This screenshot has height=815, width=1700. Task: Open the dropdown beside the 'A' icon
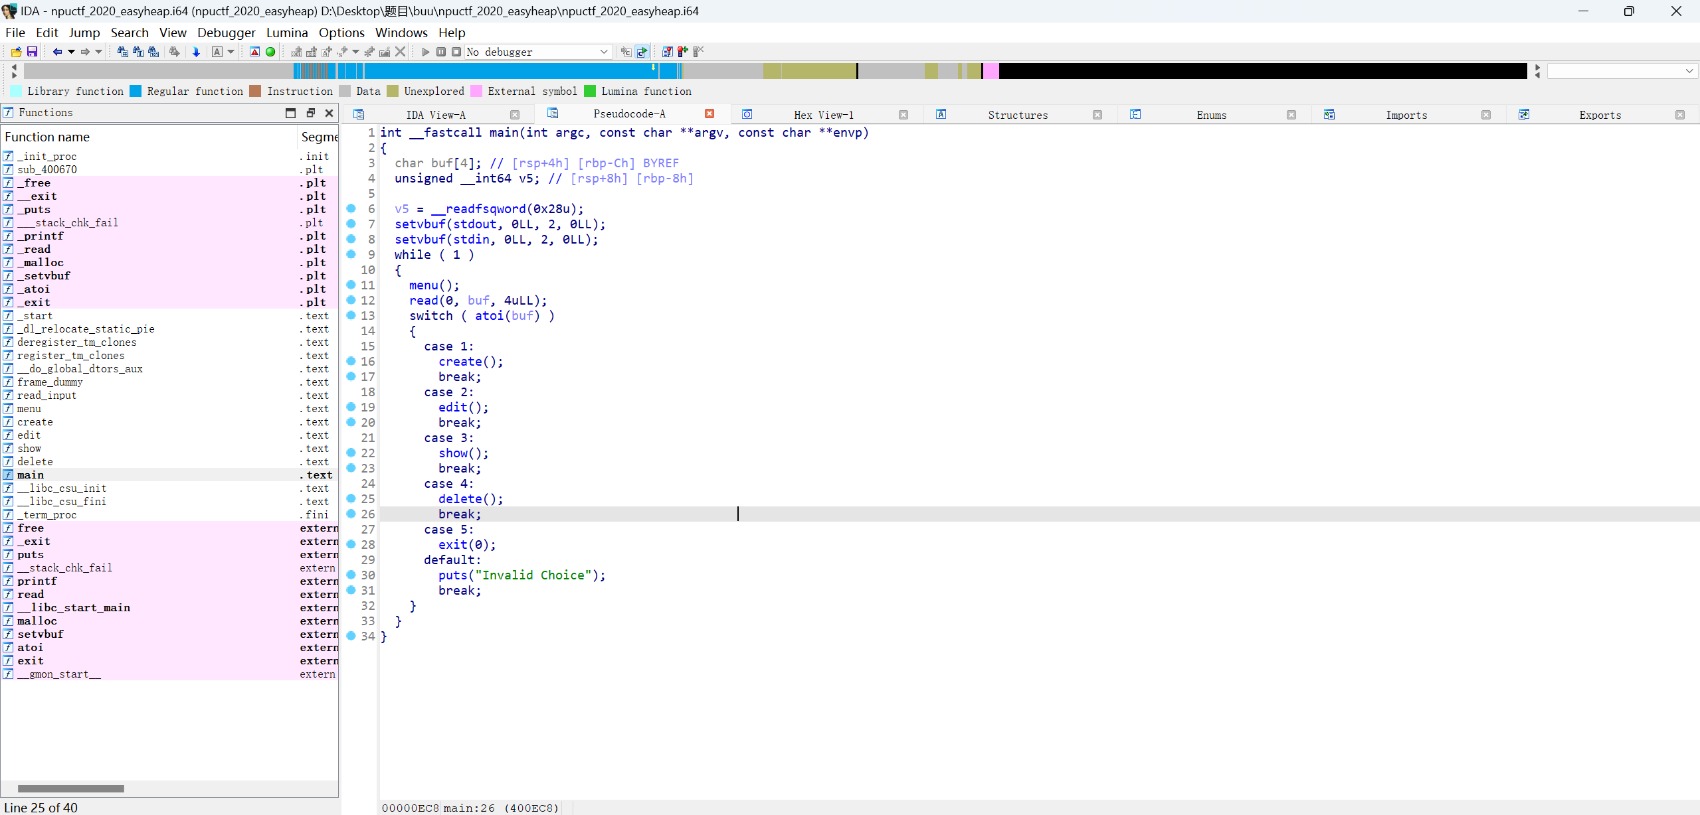point(231,52)
